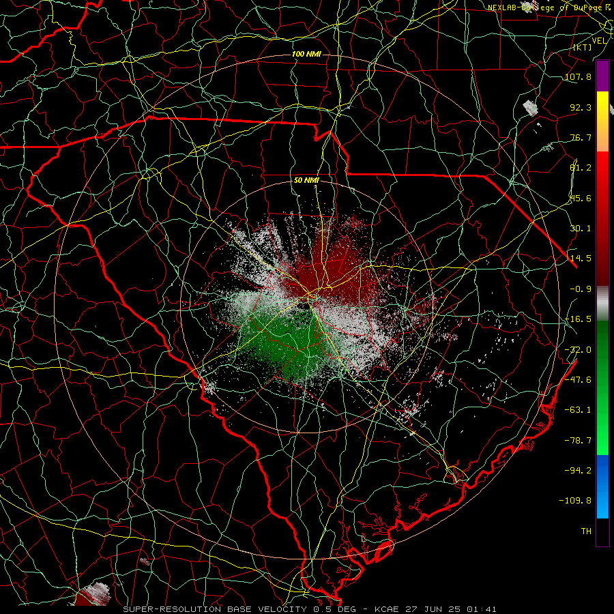This screenshot has height=614, width=614.
Task: Select the -47.6 value on the velocity scale
Action: coord(578,380)
